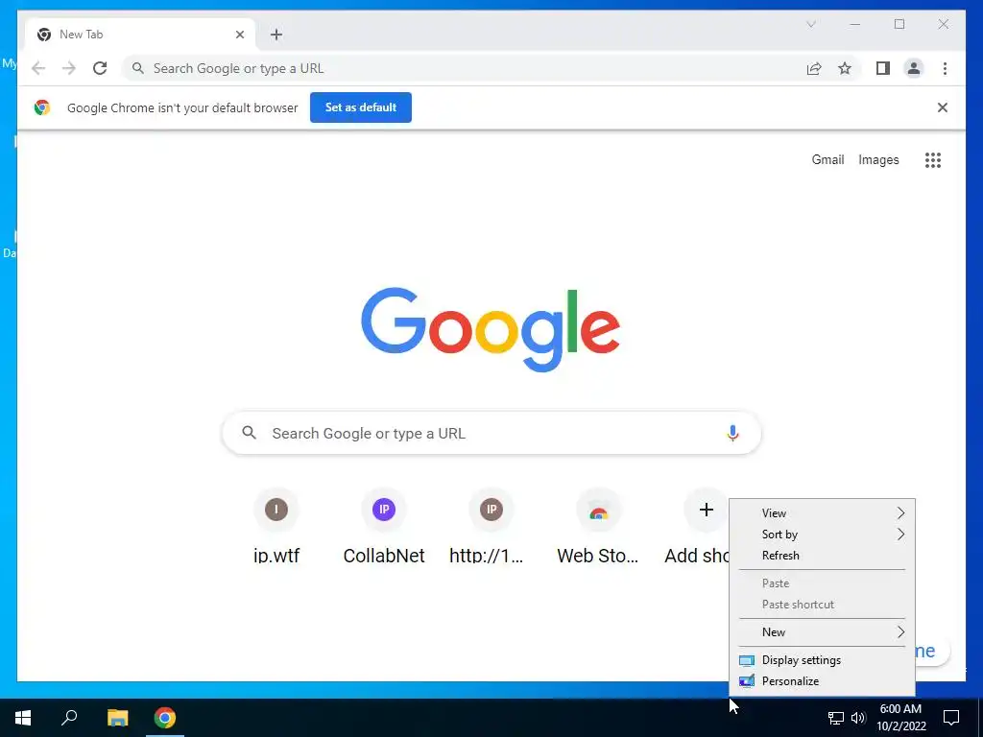The image size is (983, 737).
Task: Open the Images link
Action: [878, 160]
